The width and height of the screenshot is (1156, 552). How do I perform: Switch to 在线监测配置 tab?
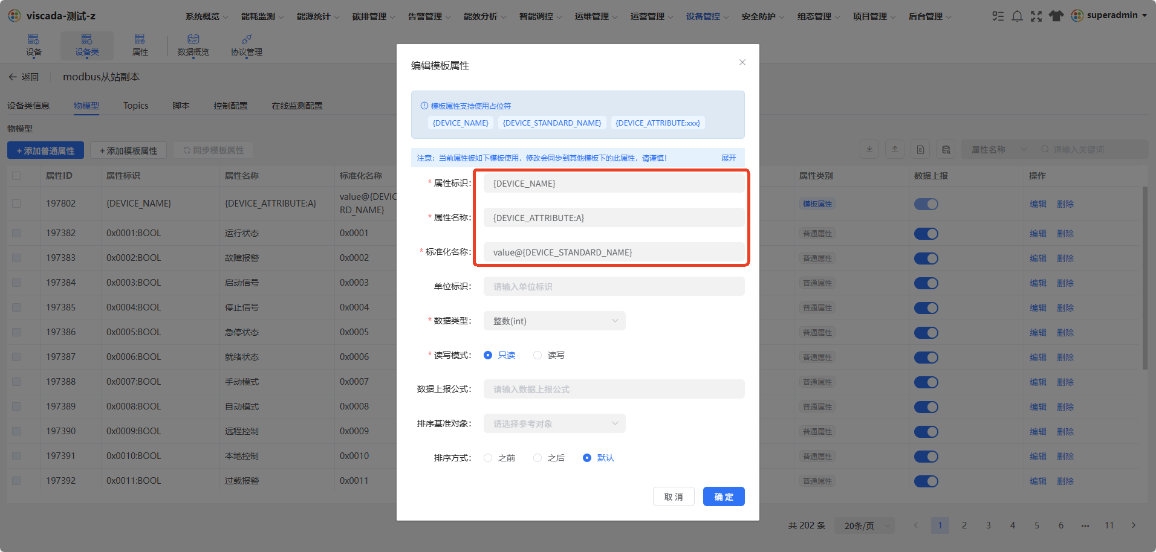[297, 106]
